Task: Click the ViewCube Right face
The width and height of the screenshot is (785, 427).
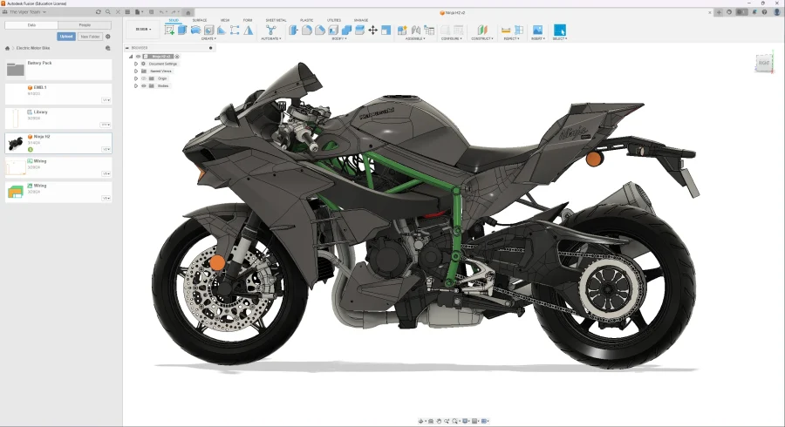Action: (764, 63)
